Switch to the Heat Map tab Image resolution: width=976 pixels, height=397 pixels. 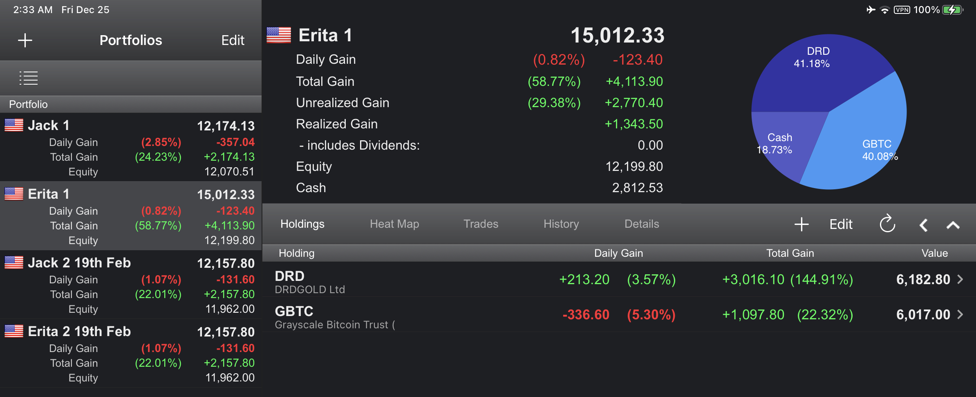(394, 224)
